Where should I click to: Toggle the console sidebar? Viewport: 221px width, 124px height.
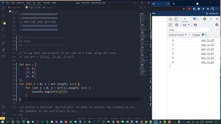tap(170, 25)
